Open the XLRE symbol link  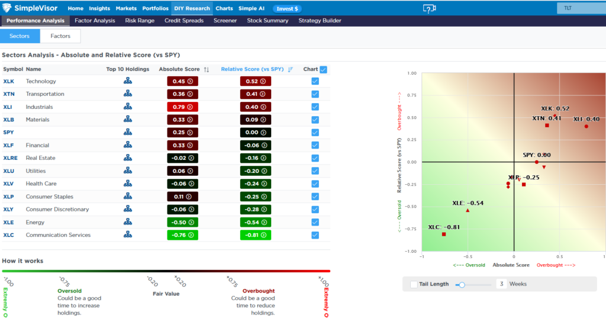click(x=11, y=158)
